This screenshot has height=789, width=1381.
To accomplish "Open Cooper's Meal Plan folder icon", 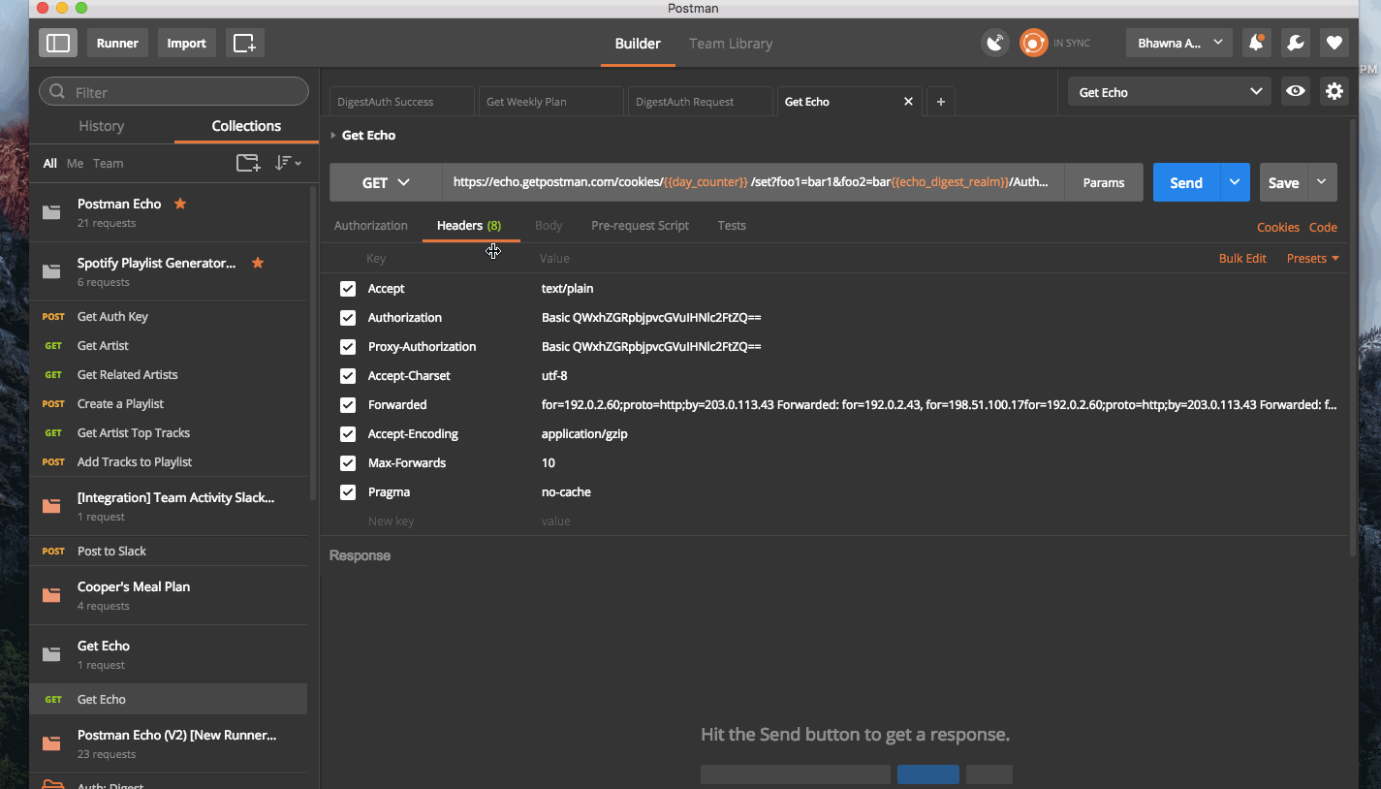I will point(51,595).
